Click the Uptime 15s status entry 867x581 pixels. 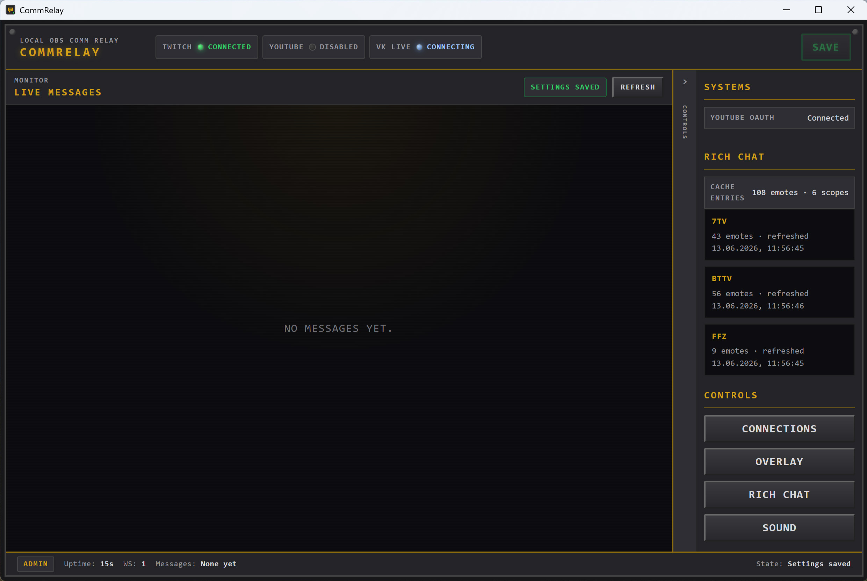(x=88, y=564)
